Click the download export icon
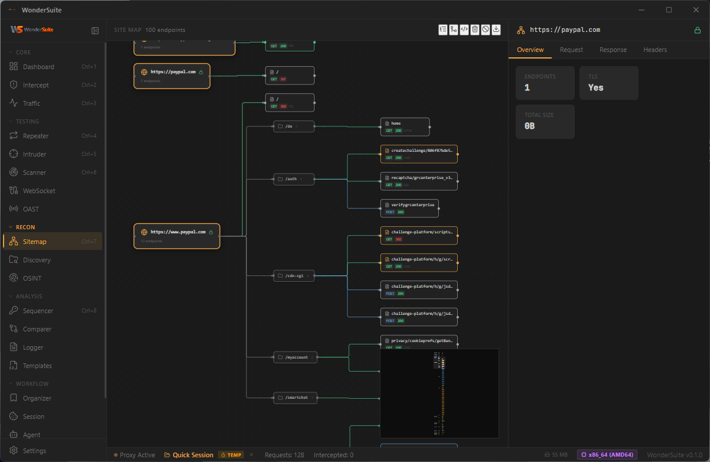 click(x=496, y=30)
